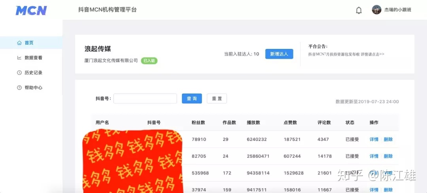The width and height of the screenshot is (427, 193).
Task: Click the 平台公告 heading
Action: [318, 46]
